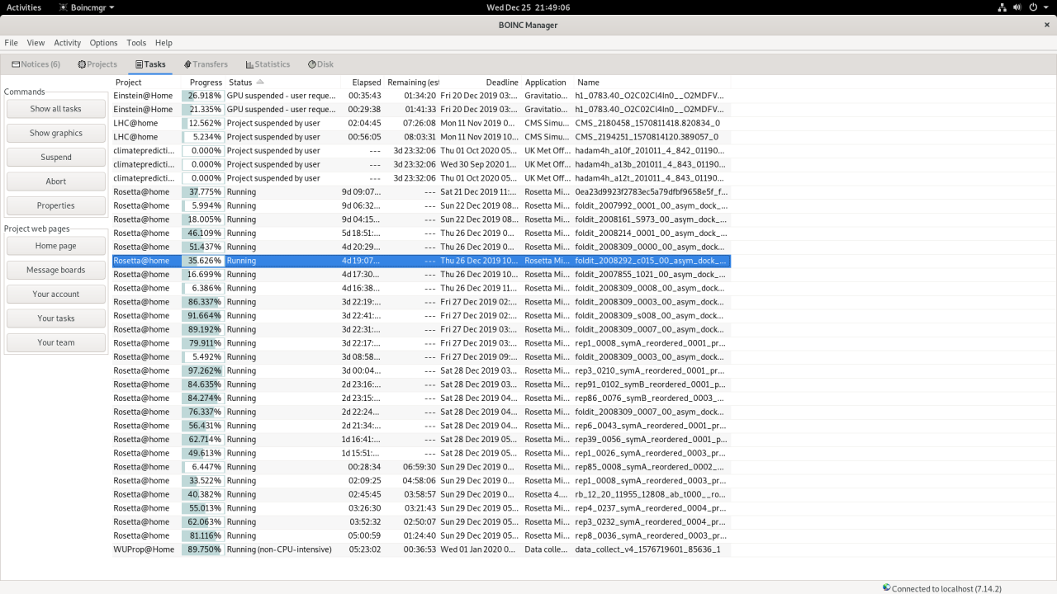Click the volume icon in top bar

tap(1017, 7)
